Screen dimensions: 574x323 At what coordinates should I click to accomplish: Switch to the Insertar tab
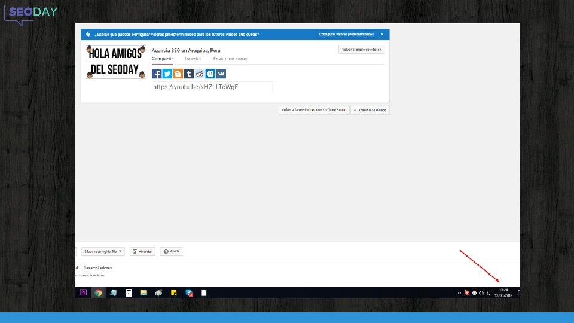193,59
